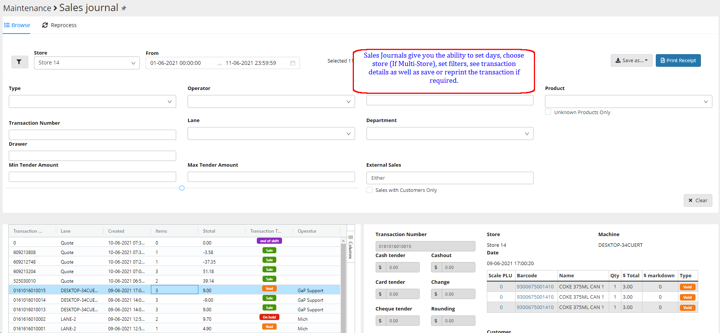This screenshot has height=333, width=720.
Task: Click Sale badge in row 0161016010014
Action: point(269,298)
